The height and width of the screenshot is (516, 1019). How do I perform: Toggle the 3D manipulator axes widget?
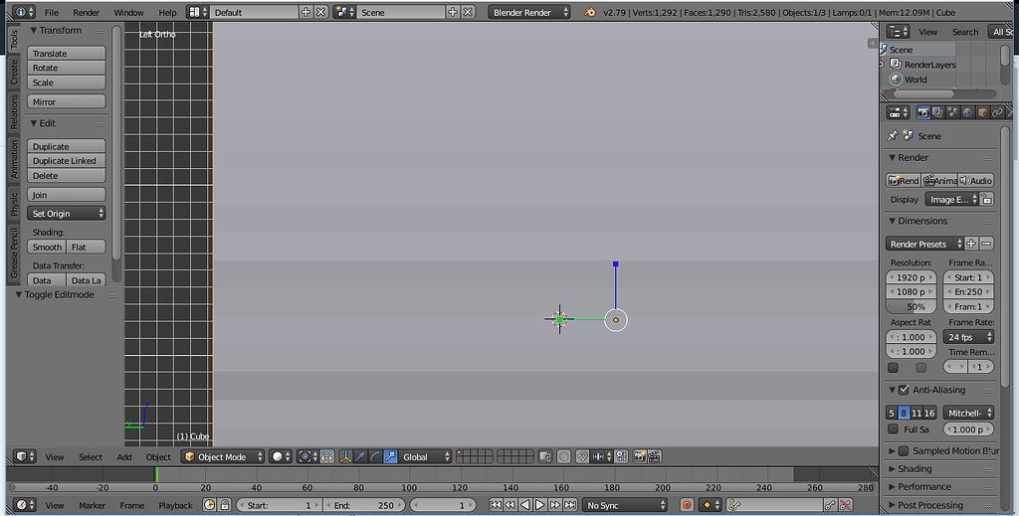[x=345, y=456]
